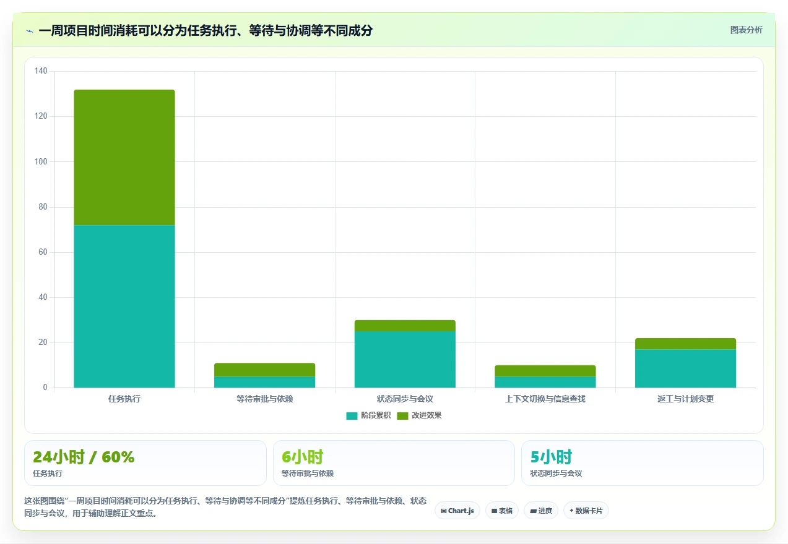This screenshot has width=788, height=544.
Task: Select the 5小时 状态同步与会议 card
Action: (642, 463)
